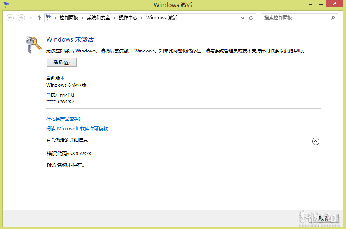Click the 取消 button
The height and width of the screenshot is (229, 346).
pyautogui.click(x=324, y=218)
